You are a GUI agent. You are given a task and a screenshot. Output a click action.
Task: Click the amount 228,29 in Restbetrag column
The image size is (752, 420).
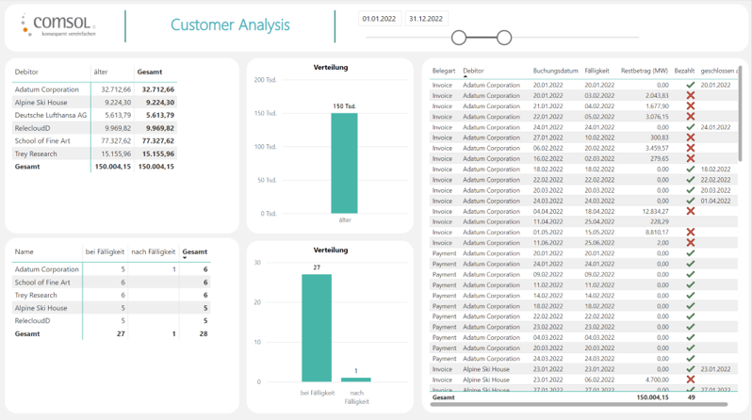click(x=660, y=221)
